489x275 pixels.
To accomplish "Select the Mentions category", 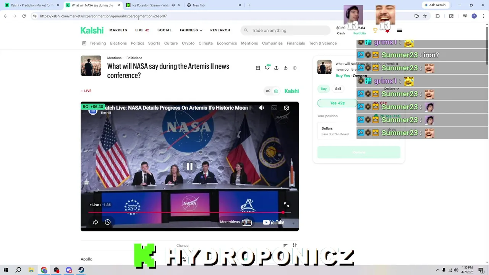I will pos(249,43).
